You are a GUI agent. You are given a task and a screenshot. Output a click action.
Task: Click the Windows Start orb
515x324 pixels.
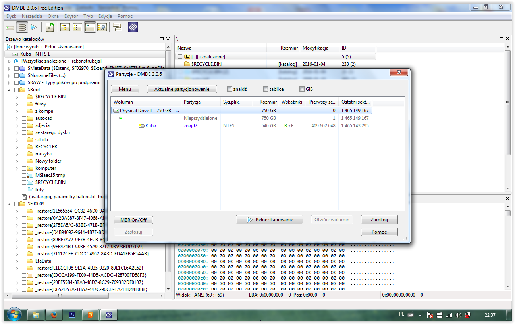pos(14,315)
